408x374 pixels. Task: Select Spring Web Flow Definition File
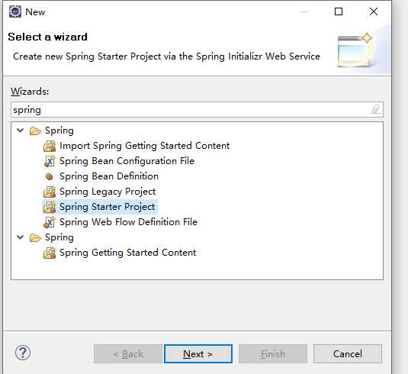(x=128, y=222)
